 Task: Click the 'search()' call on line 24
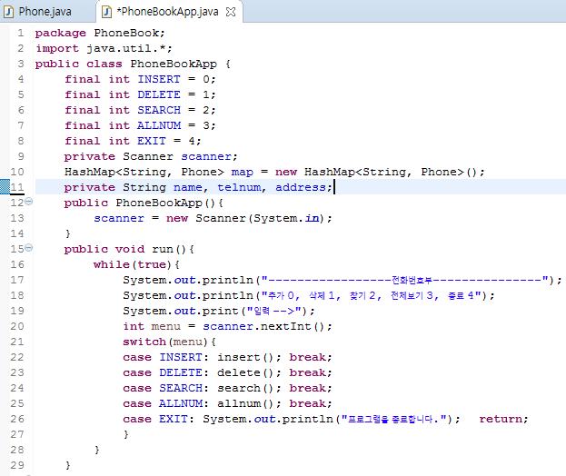tap(245, 388)
